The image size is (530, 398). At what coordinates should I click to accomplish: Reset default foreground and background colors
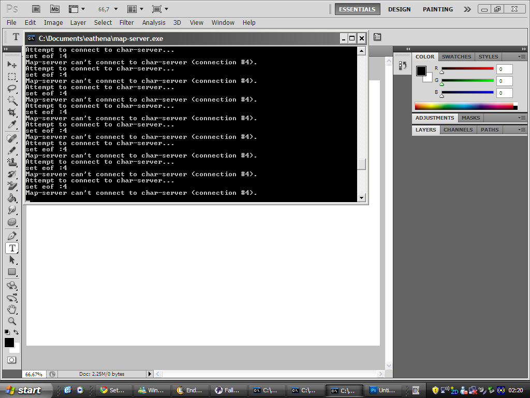[x=7, y=332]
